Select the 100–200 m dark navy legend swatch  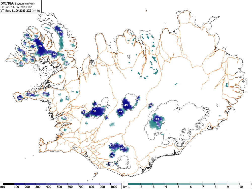(19, 184)
